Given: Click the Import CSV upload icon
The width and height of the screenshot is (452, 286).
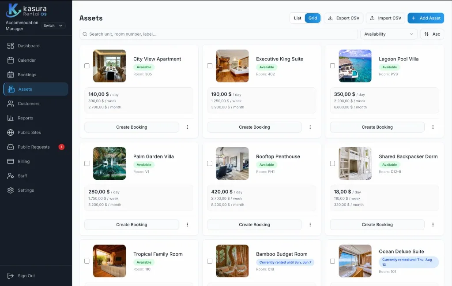Looking at the screenshot, I should click(x=372, y=18).
